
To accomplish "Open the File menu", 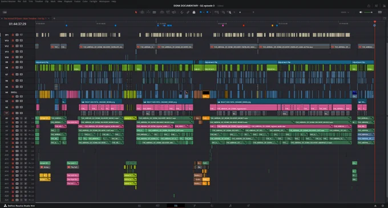I will [x=19, y=2].
